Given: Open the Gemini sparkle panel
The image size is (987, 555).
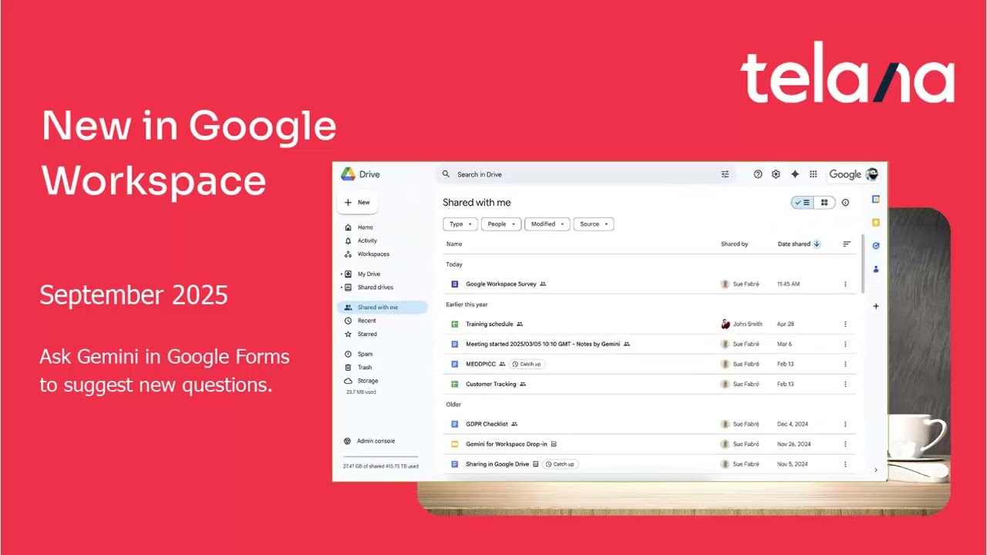Looking at the screenshot, I should coord(795,174).
